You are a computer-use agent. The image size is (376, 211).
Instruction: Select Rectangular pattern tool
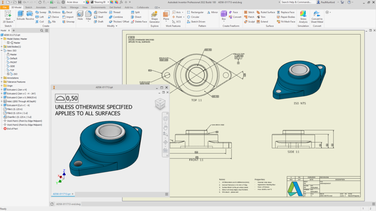(x=195, y=12)
